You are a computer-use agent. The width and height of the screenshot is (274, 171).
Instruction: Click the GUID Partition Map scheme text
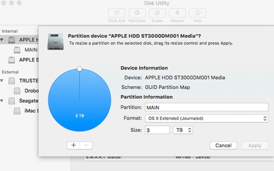(168, 87)
